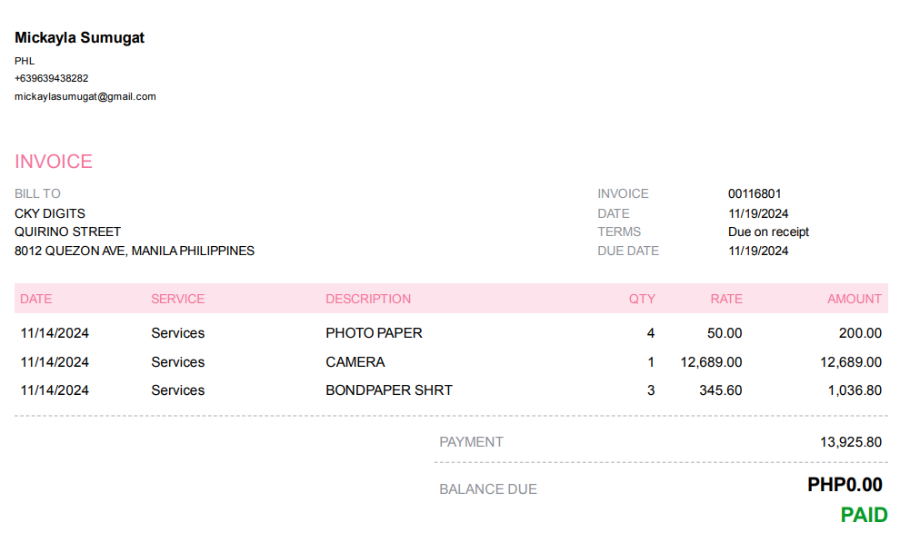Click the pink INVOICE title

coord(54,162)
